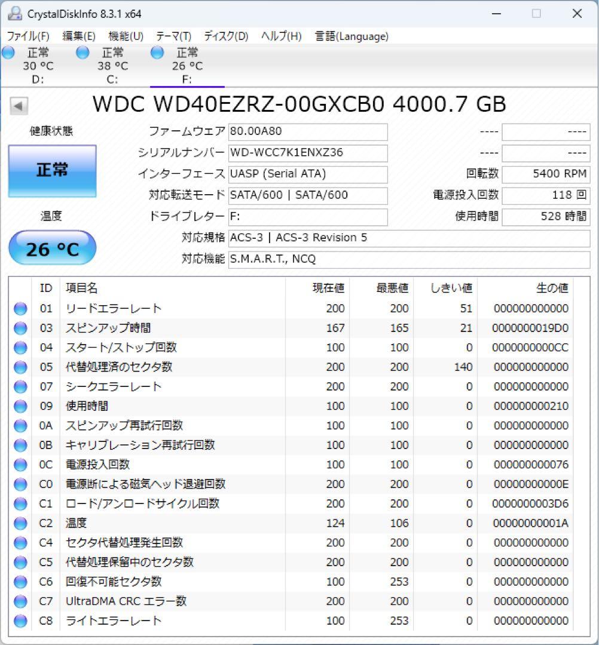Viewport: 599px width, 645px height.
Task: Select the ロード/アンロードサイクル回数 raw value 0000000003D6
Action: coord(530,504)
